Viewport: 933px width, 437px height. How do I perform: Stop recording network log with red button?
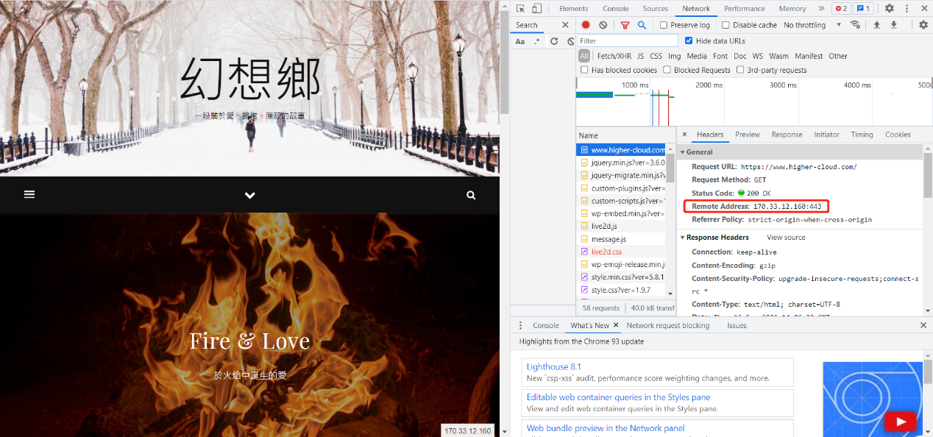tap(586, 25)
